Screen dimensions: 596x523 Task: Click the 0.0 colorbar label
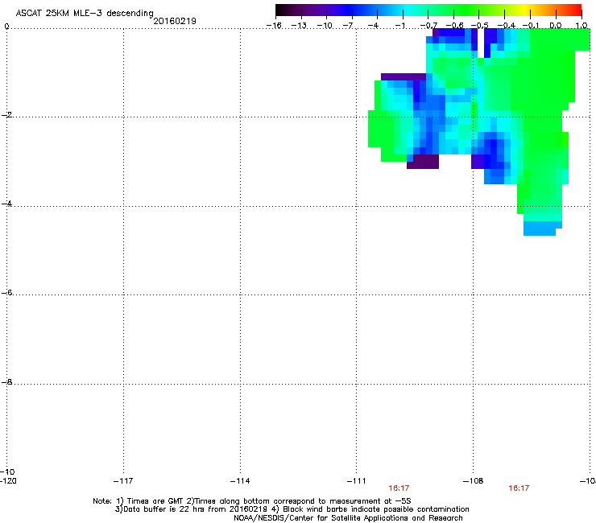(556, 26)
